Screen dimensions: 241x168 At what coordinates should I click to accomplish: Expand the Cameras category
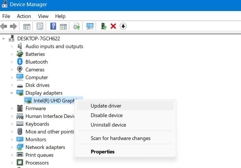12,70
